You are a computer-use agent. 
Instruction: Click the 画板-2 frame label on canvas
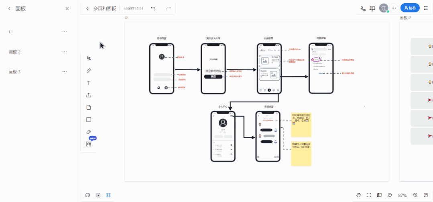click(x=405, y=18)
